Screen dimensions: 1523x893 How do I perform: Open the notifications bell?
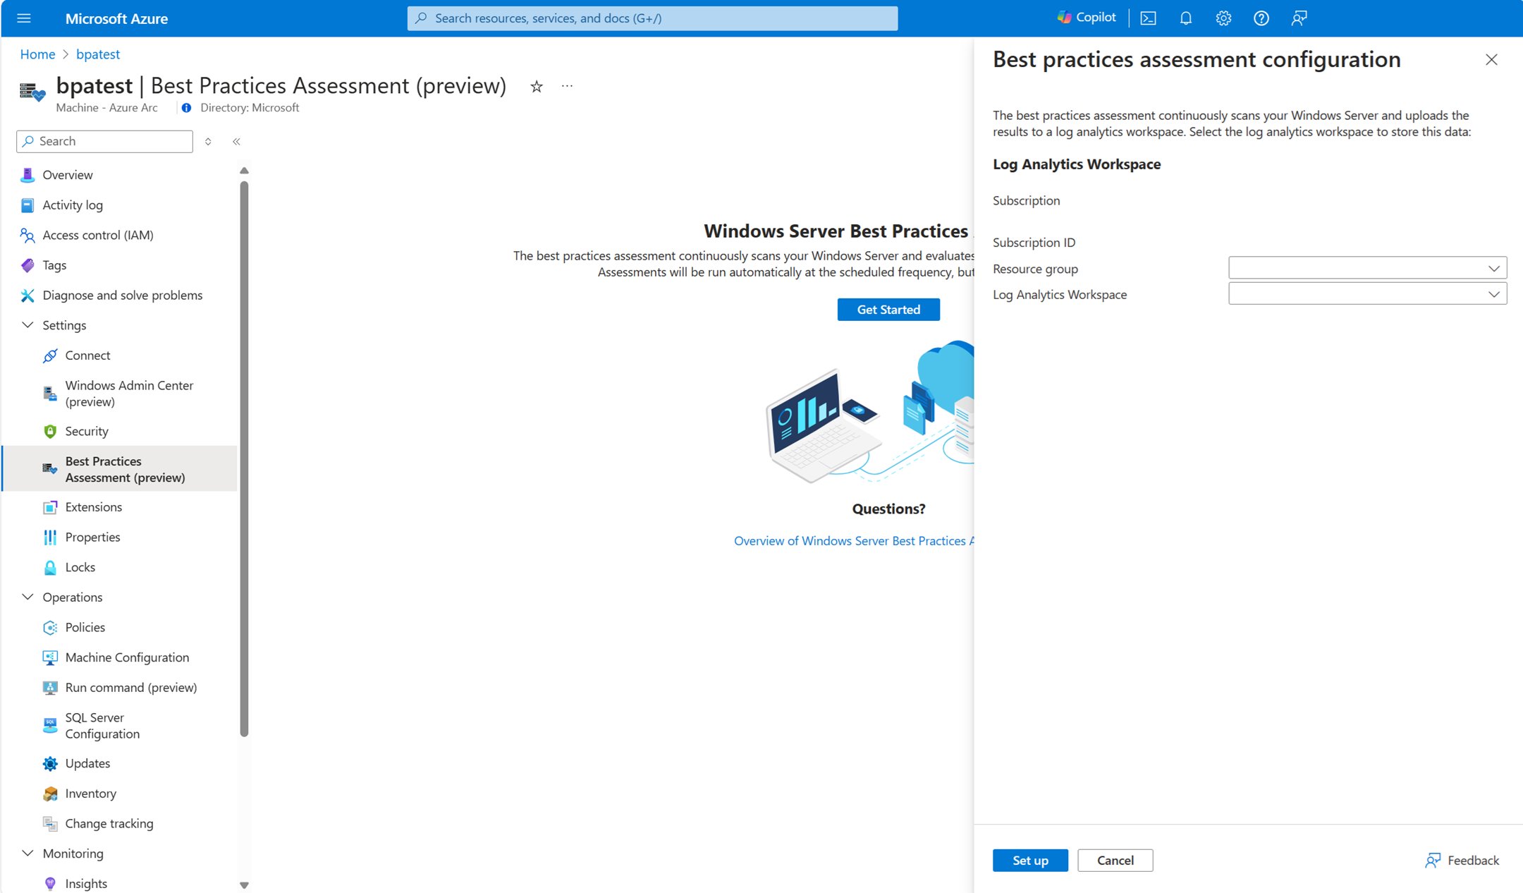click(x=1185, y=18)
